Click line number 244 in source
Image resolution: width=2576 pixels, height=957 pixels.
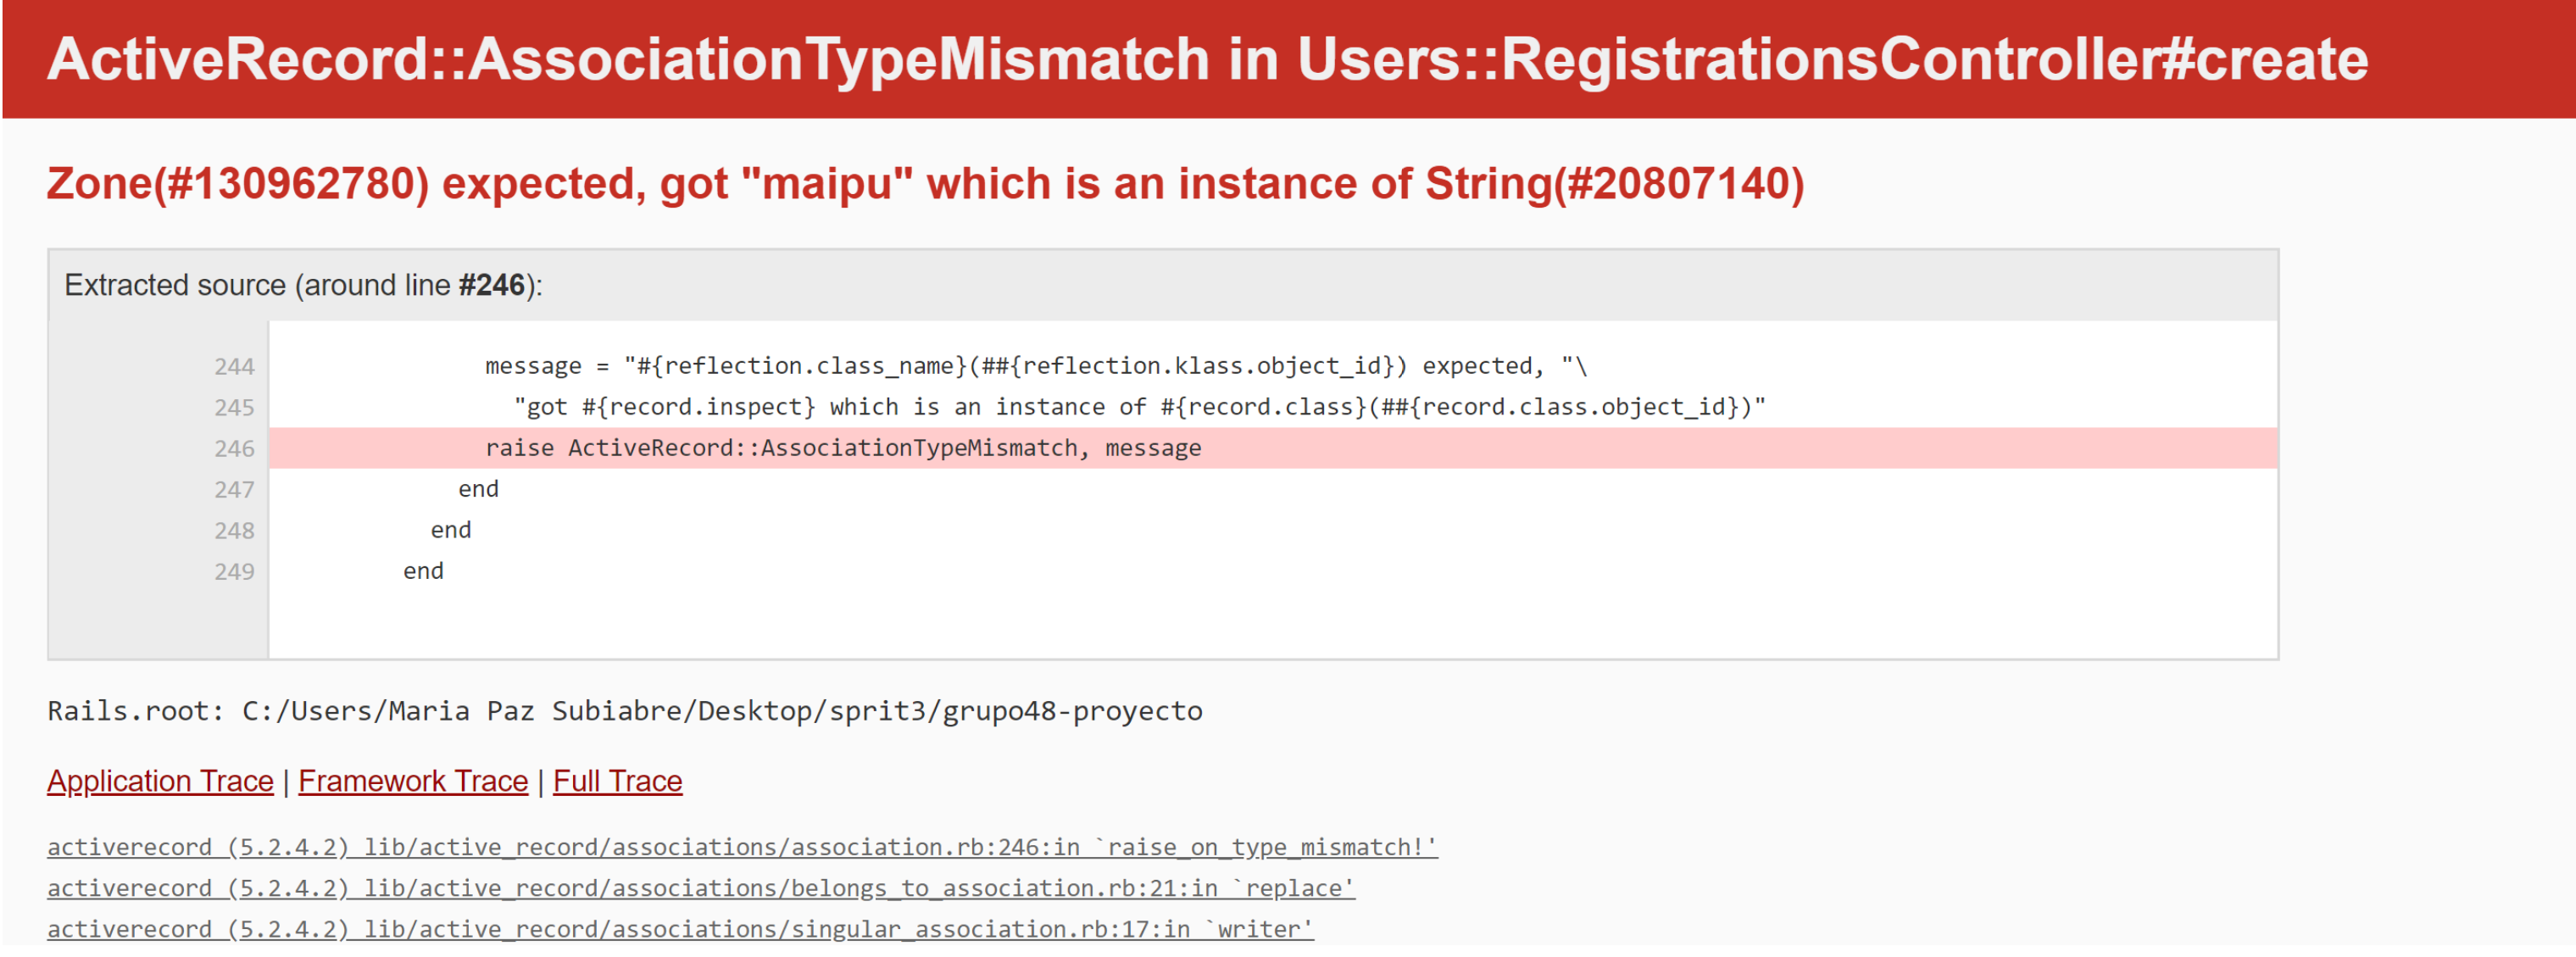233,366
